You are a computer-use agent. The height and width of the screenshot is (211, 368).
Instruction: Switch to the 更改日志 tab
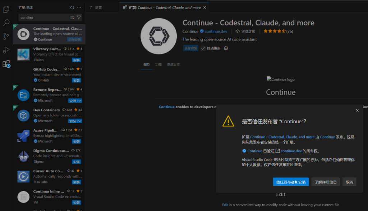(173, 64)
